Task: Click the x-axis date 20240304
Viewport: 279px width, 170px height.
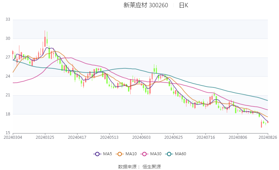Action: (13, 137)
